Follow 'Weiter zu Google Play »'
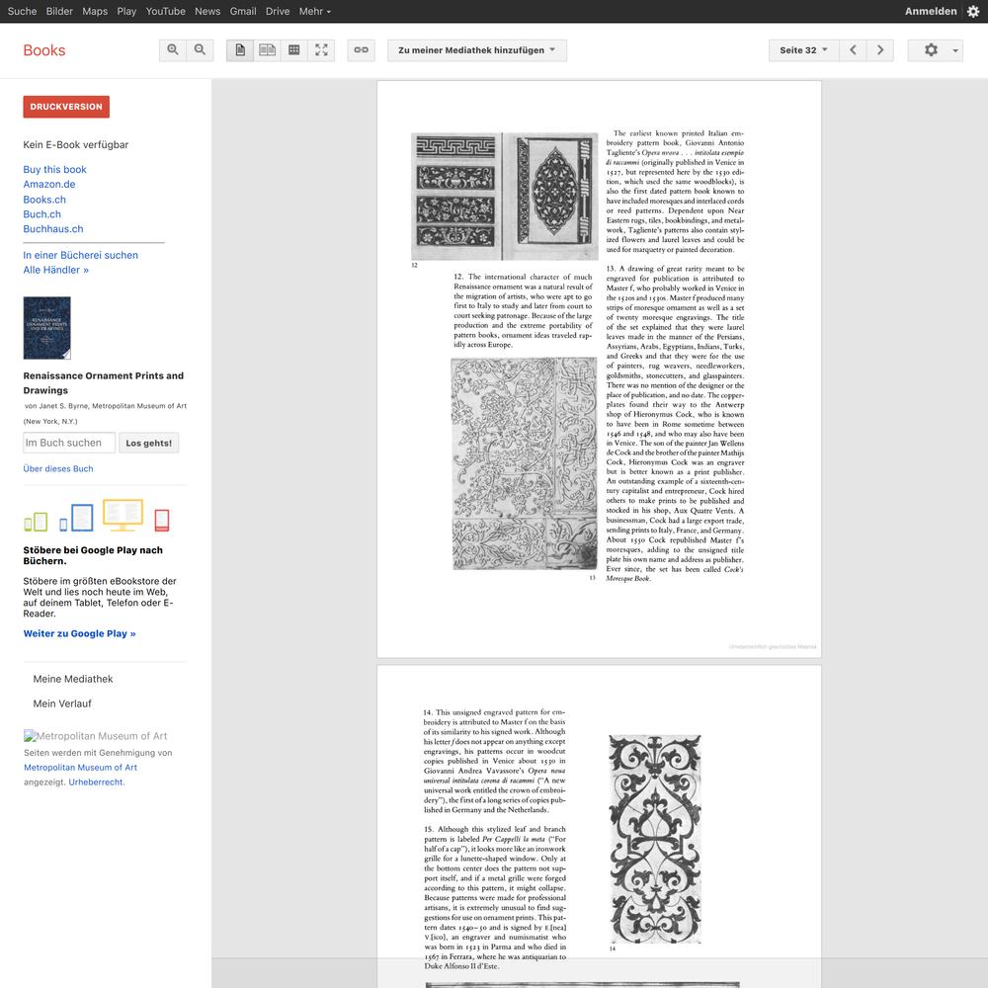The image size is (988, 988). coord(79,633)
